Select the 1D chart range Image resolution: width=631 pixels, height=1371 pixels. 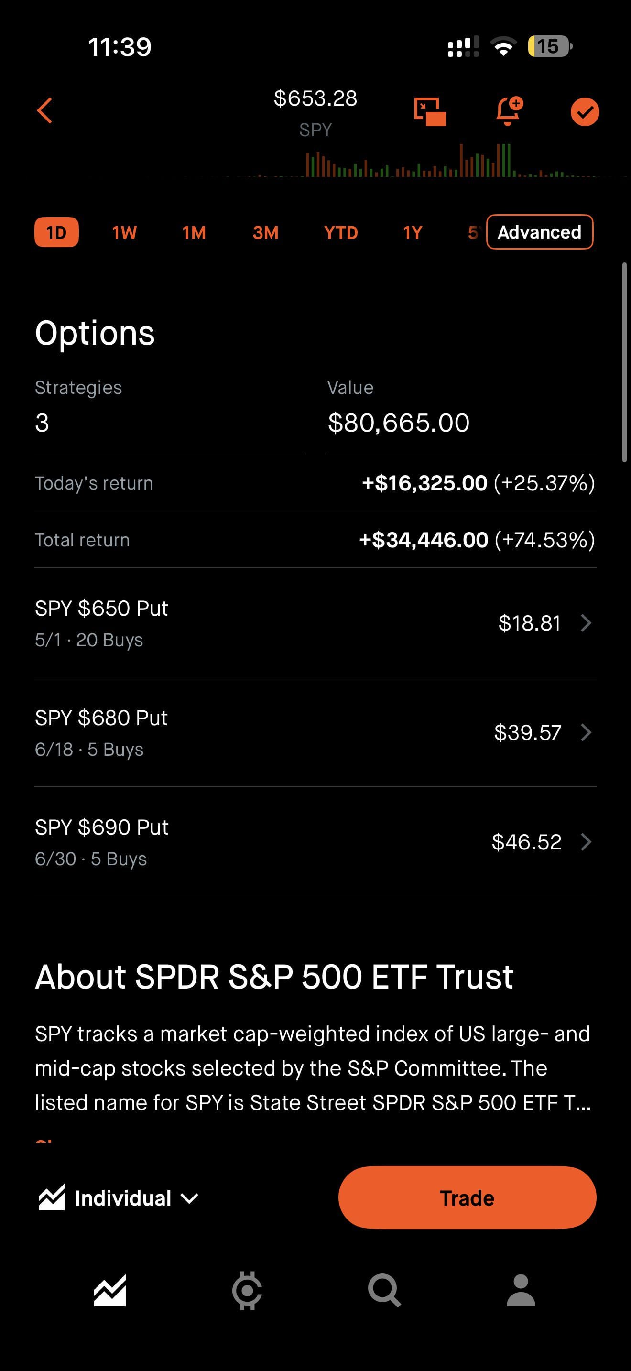tap(56, 233)
